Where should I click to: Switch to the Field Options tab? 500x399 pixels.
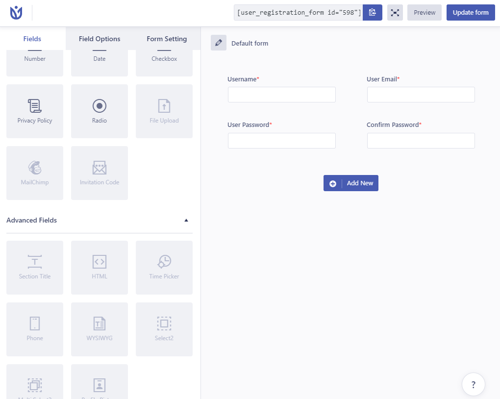[100, 39]
